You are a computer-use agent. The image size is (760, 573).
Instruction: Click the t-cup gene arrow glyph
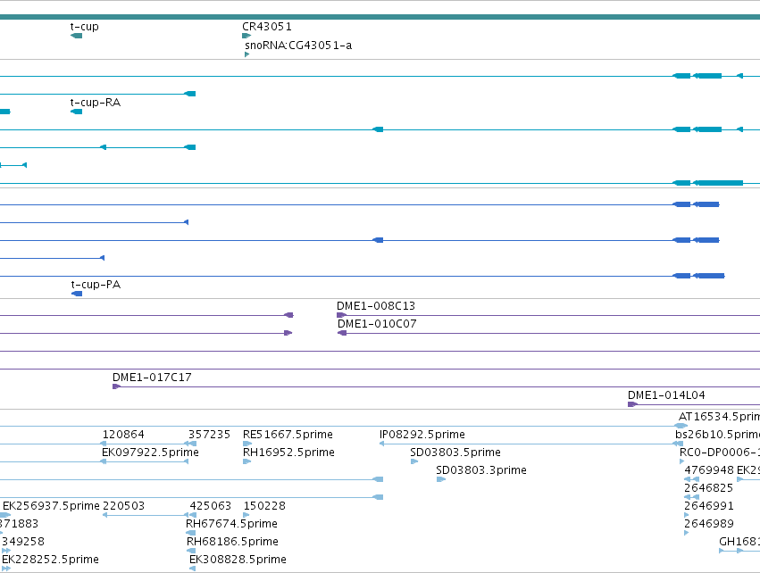coord(76,36)
